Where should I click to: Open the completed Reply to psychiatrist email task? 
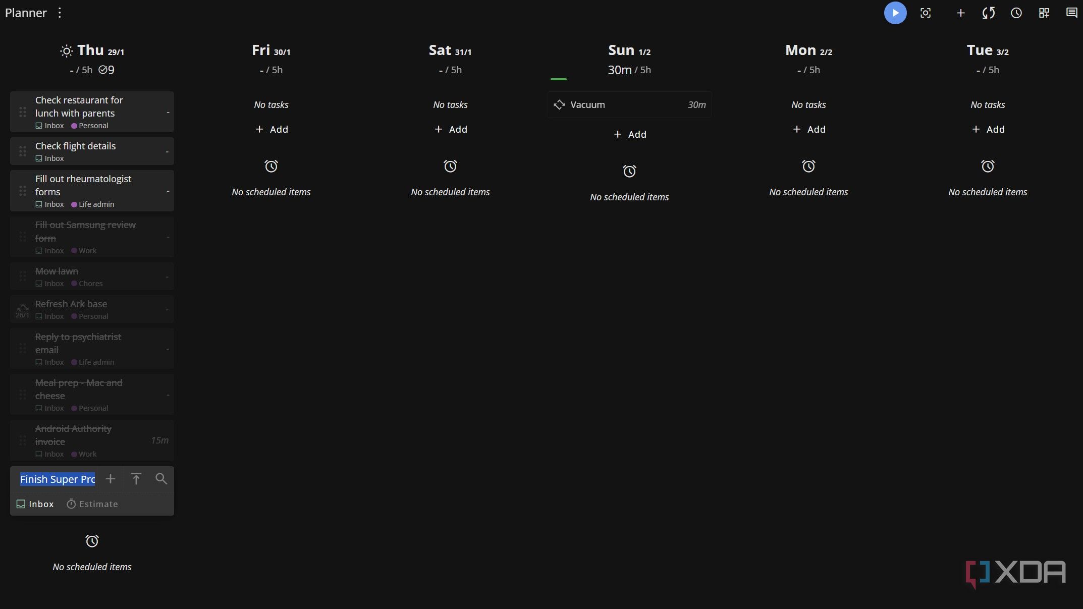[92, 349]
